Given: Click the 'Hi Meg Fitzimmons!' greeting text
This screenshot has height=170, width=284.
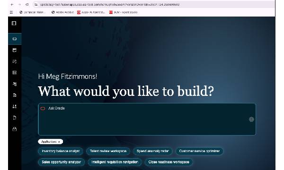Looking at the screenshot, I should coord(68,76).
